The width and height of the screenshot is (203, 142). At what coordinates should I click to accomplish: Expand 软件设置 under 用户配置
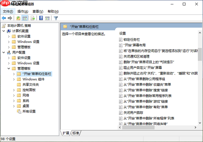pyautogui.click(x=9, y=58)
